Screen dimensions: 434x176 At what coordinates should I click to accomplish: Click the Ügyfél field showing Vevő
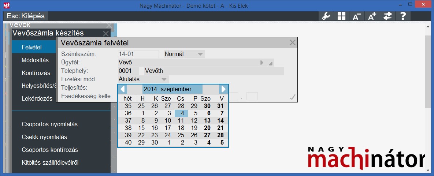(x=196, y=63)
